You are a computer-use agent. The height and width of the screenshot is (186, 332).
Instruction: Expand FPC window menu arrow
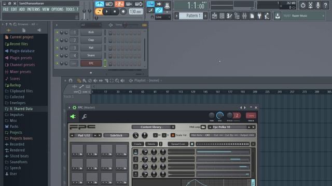point(69,107)
